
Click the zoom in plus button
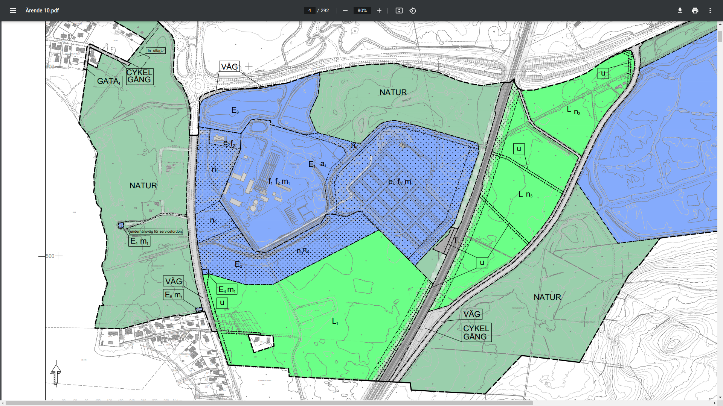click(379, 11)
